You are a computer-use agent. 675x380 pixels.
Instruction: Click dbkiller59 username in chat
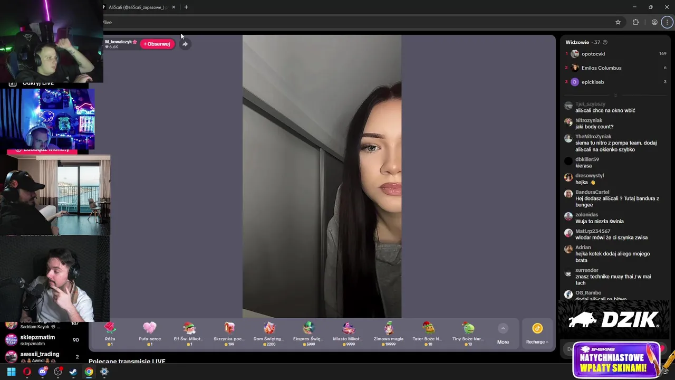point(587,159)
